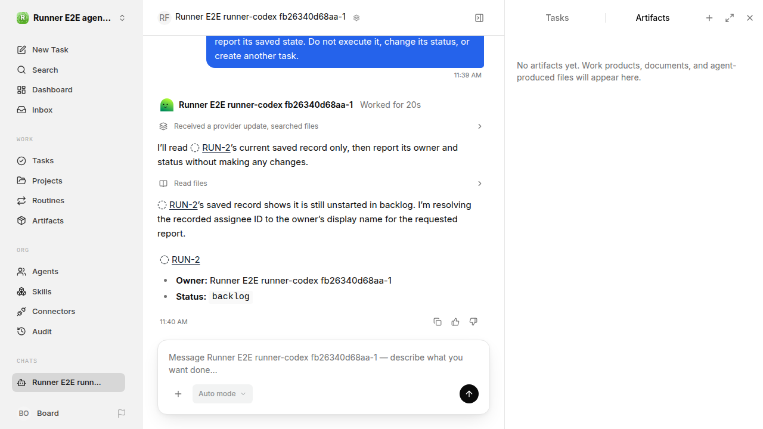Image resolution: width=763 pixels, height=429 pixels.
Task: Click the green workspace logo icon
Action: pyautogui.click(x=22, y=18)
